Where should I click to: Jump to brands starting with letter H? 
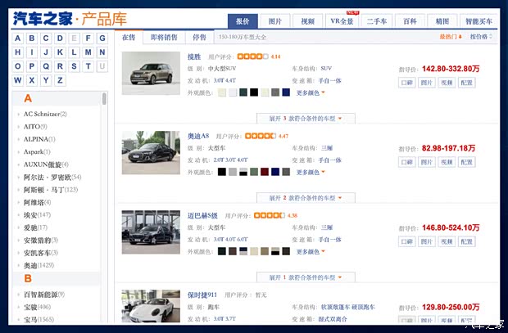point(18,52)
